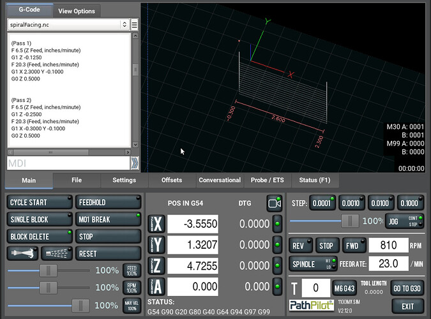Zero the Z axis button
431x319 pixels.
pos(156,265)
